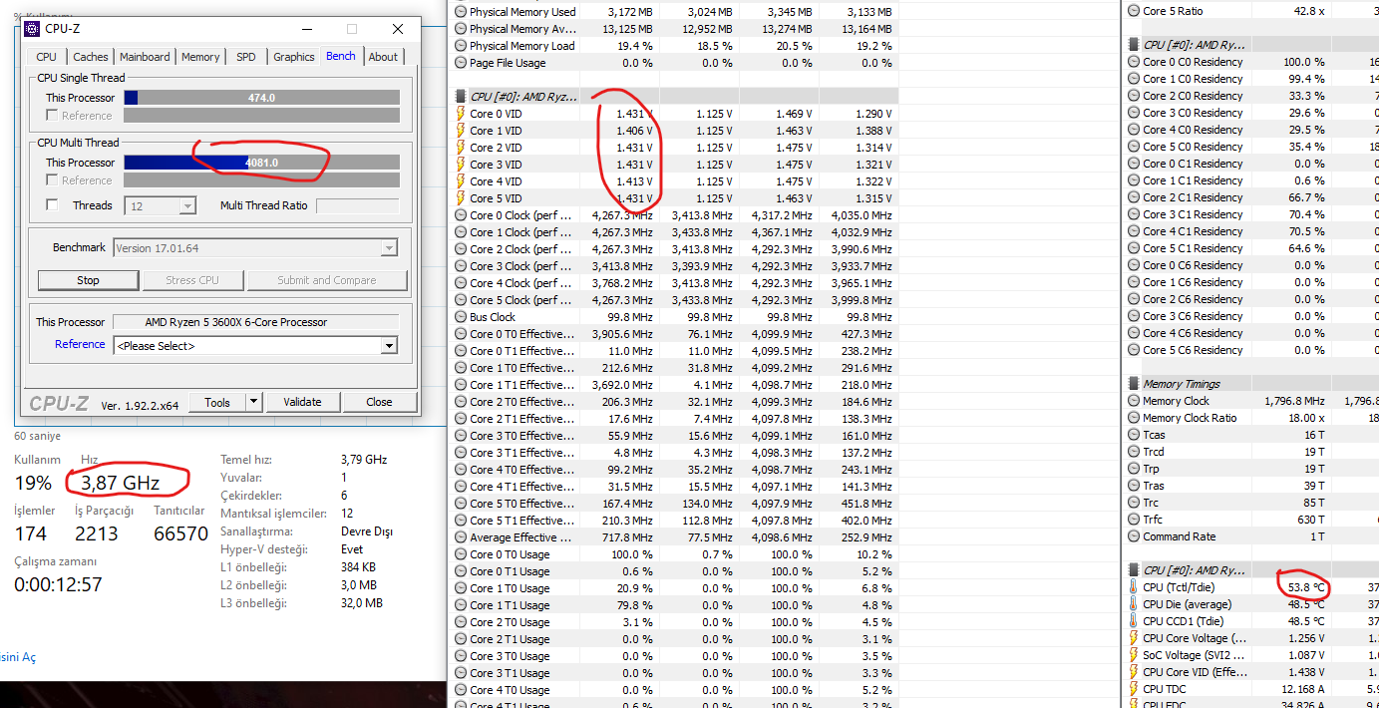
Task: Click the CPU-Z window icon
Action: (x=32, y=29)
